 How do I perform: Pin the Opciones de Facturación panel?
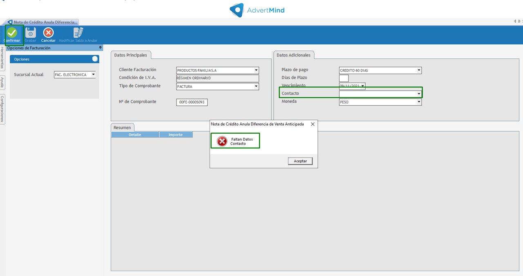coord(101,48)
